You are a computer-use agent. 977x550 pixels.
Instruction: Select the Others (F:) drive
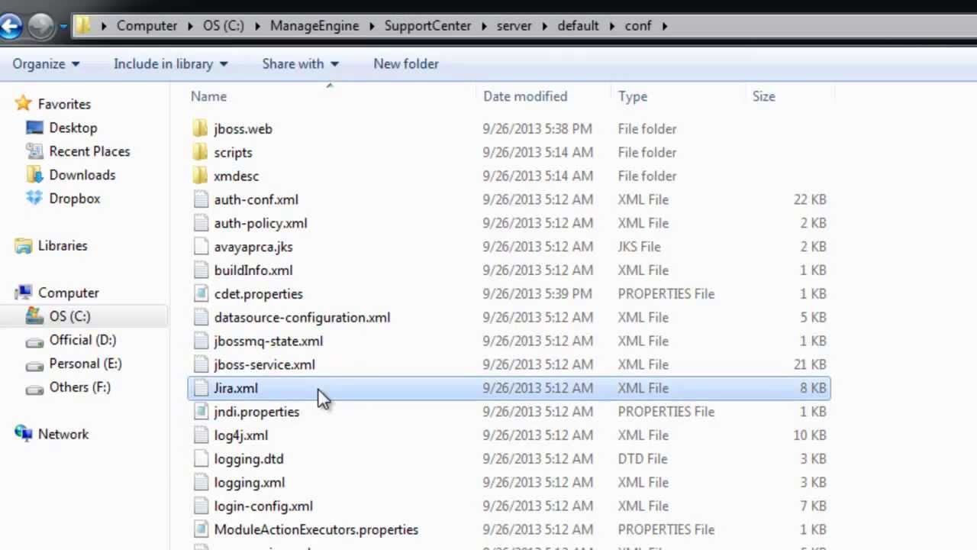pyautogui.click(x=80, y=387)
